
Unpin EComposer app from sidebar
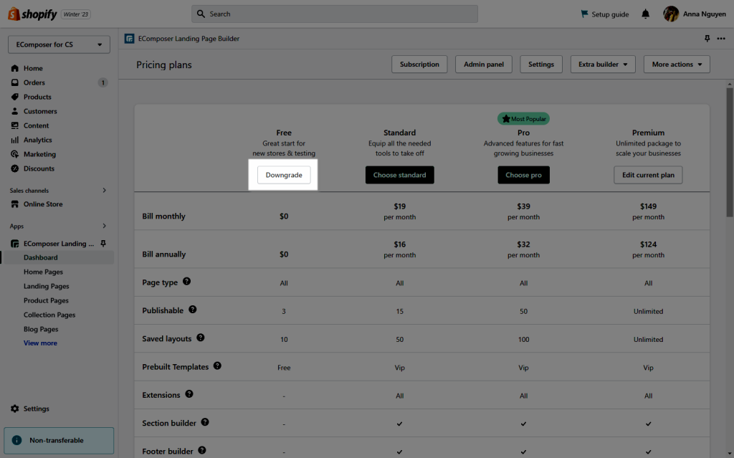tap(103, 244)
